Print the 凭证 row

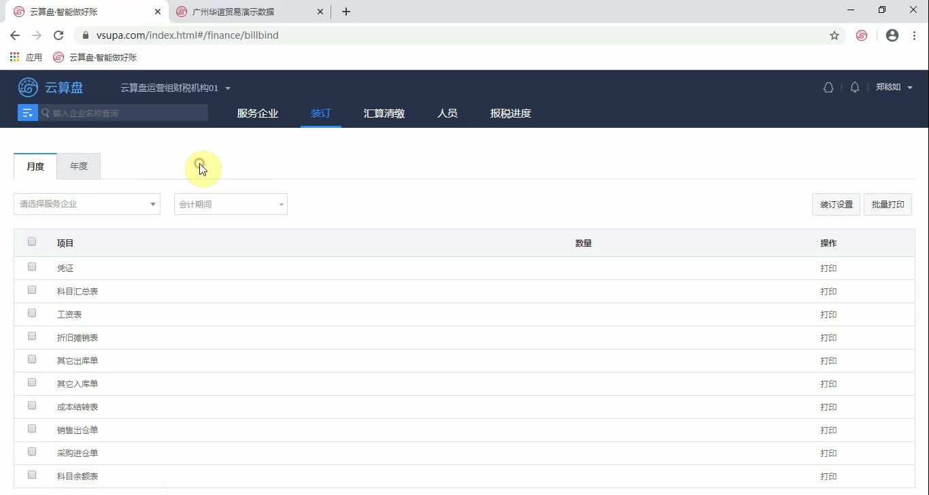(x=828, y=269)
